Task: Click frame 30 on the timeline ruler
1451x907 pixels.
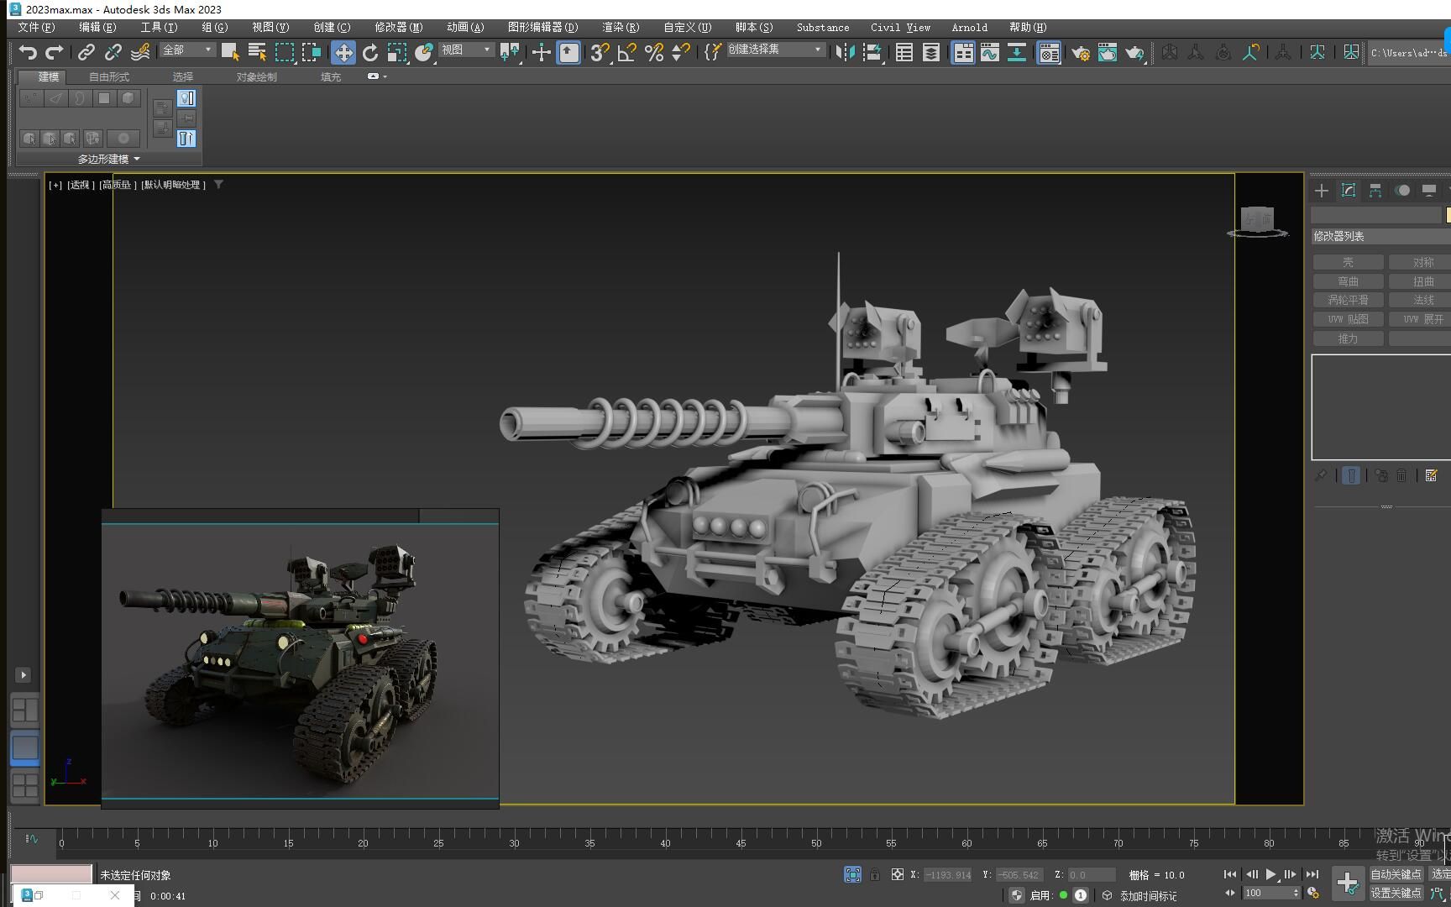Action: (x=513, y=843)
